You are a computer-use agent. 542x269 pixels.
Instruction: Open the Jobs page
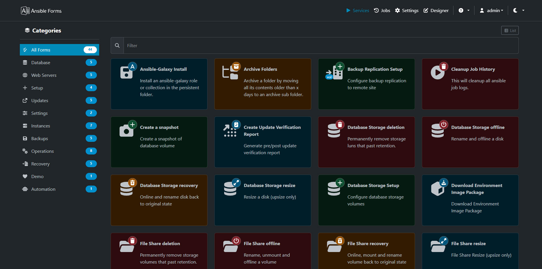tap(382, 11)
